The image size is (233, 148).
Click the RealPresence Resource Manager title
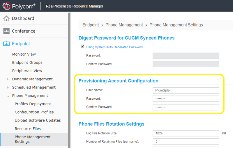click(75, 6)
